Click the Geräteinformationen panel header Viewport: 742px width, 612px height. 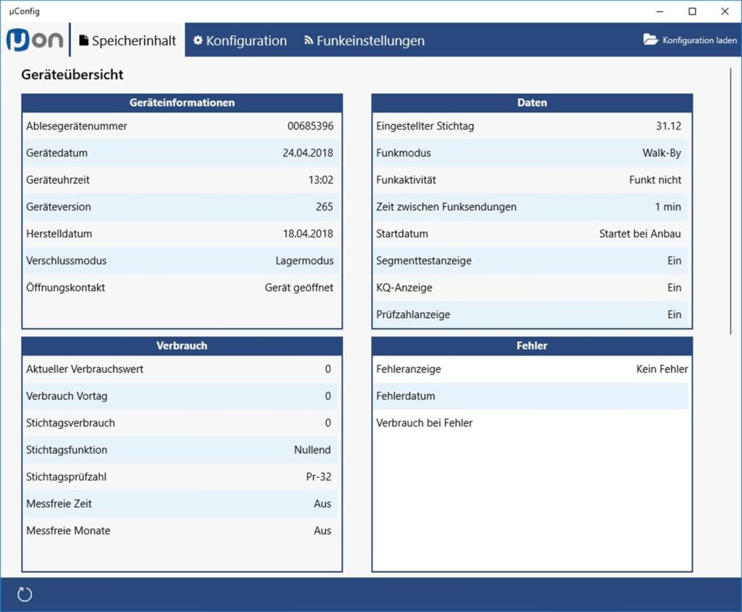click(x=182, y=103)
